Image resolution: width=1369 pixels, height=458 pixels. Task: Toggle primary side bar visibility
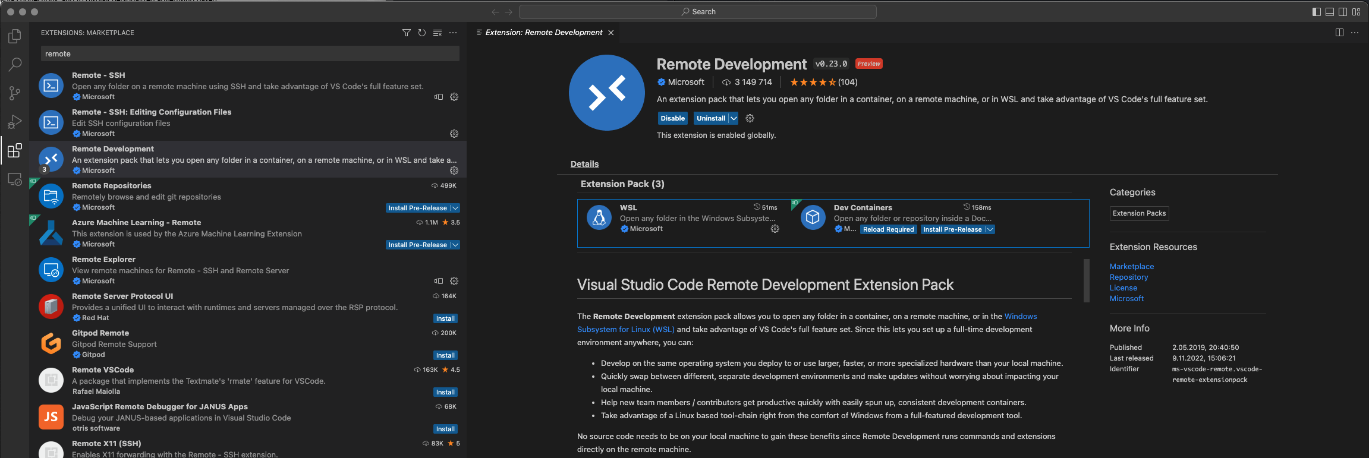1317,12
